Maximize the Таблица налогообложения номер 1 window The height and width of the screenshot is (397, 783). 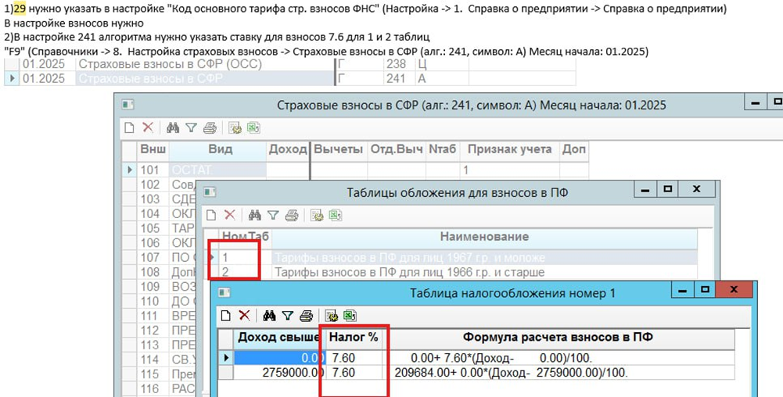point(705,290)
